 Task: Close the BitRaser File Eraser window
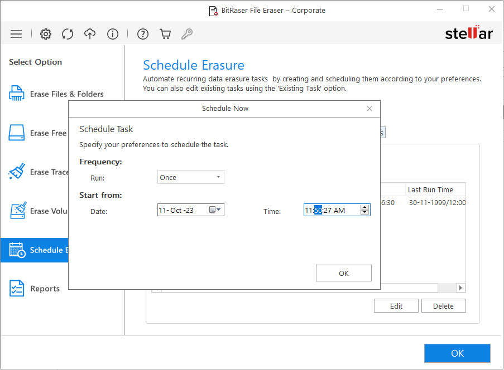click(x=492, y=9)
